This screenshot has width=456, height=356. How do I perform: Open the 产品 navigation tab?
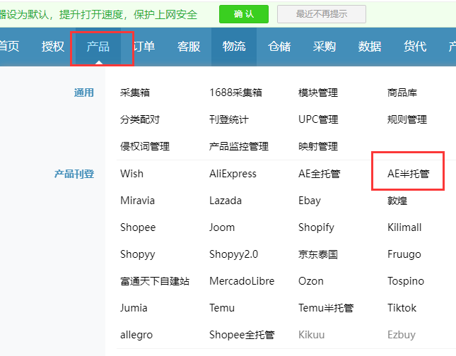(98, 47)
